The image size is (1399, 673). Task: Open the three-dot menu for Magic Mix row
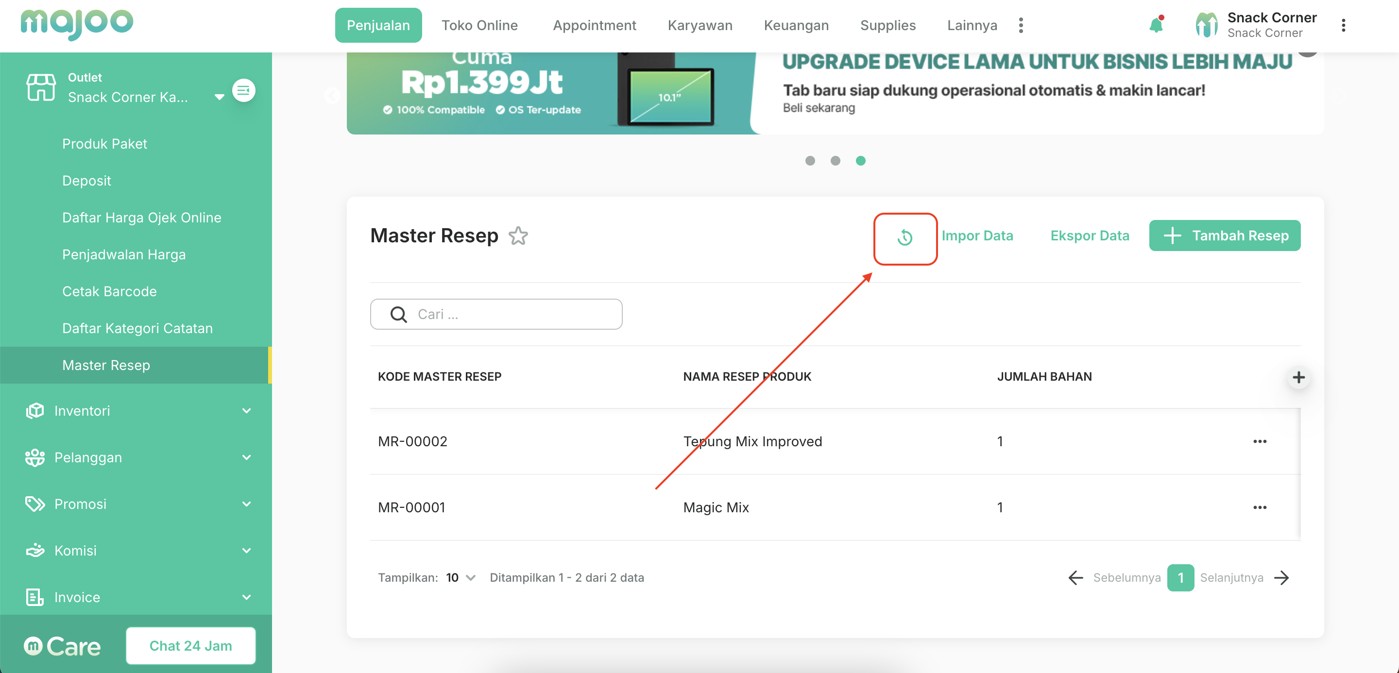point(1260,507)
